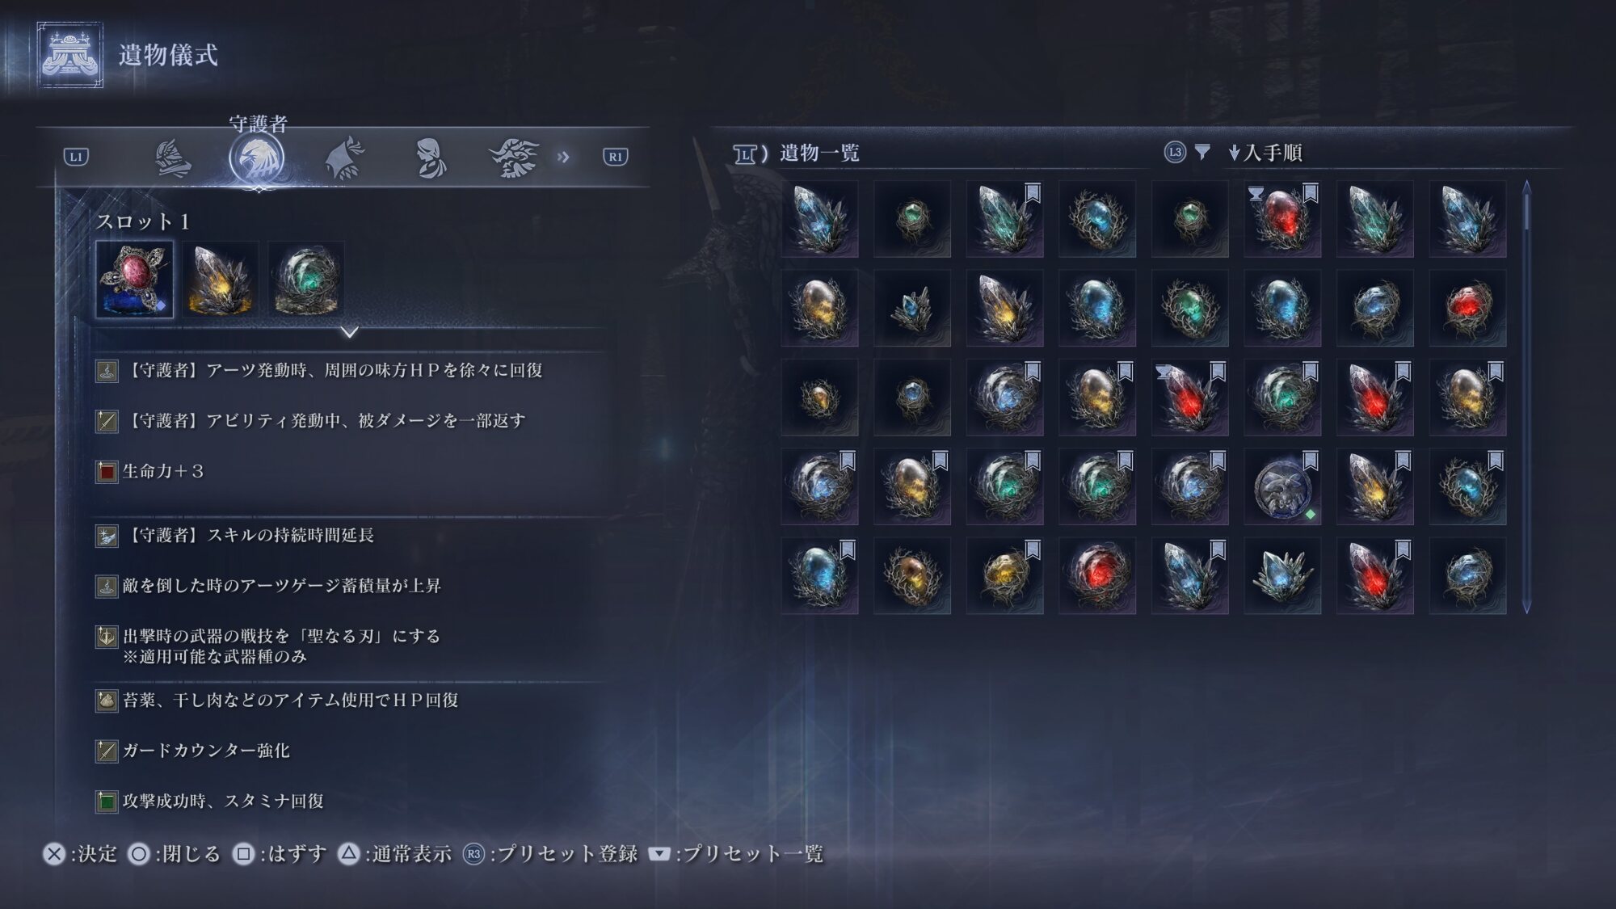The height and width of the screenshot is (909, 1616).
Task: Select the red-gem relic in slot 1
Action: 135,279
